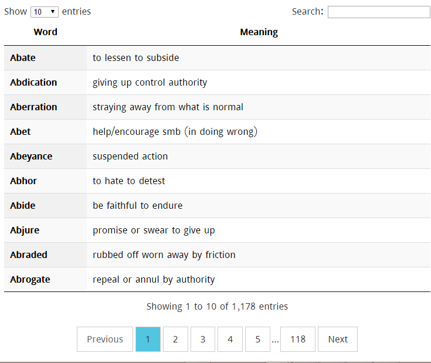431x363 pixels.
Task: Click the Abeyance entry
Action: click(31, 156)
